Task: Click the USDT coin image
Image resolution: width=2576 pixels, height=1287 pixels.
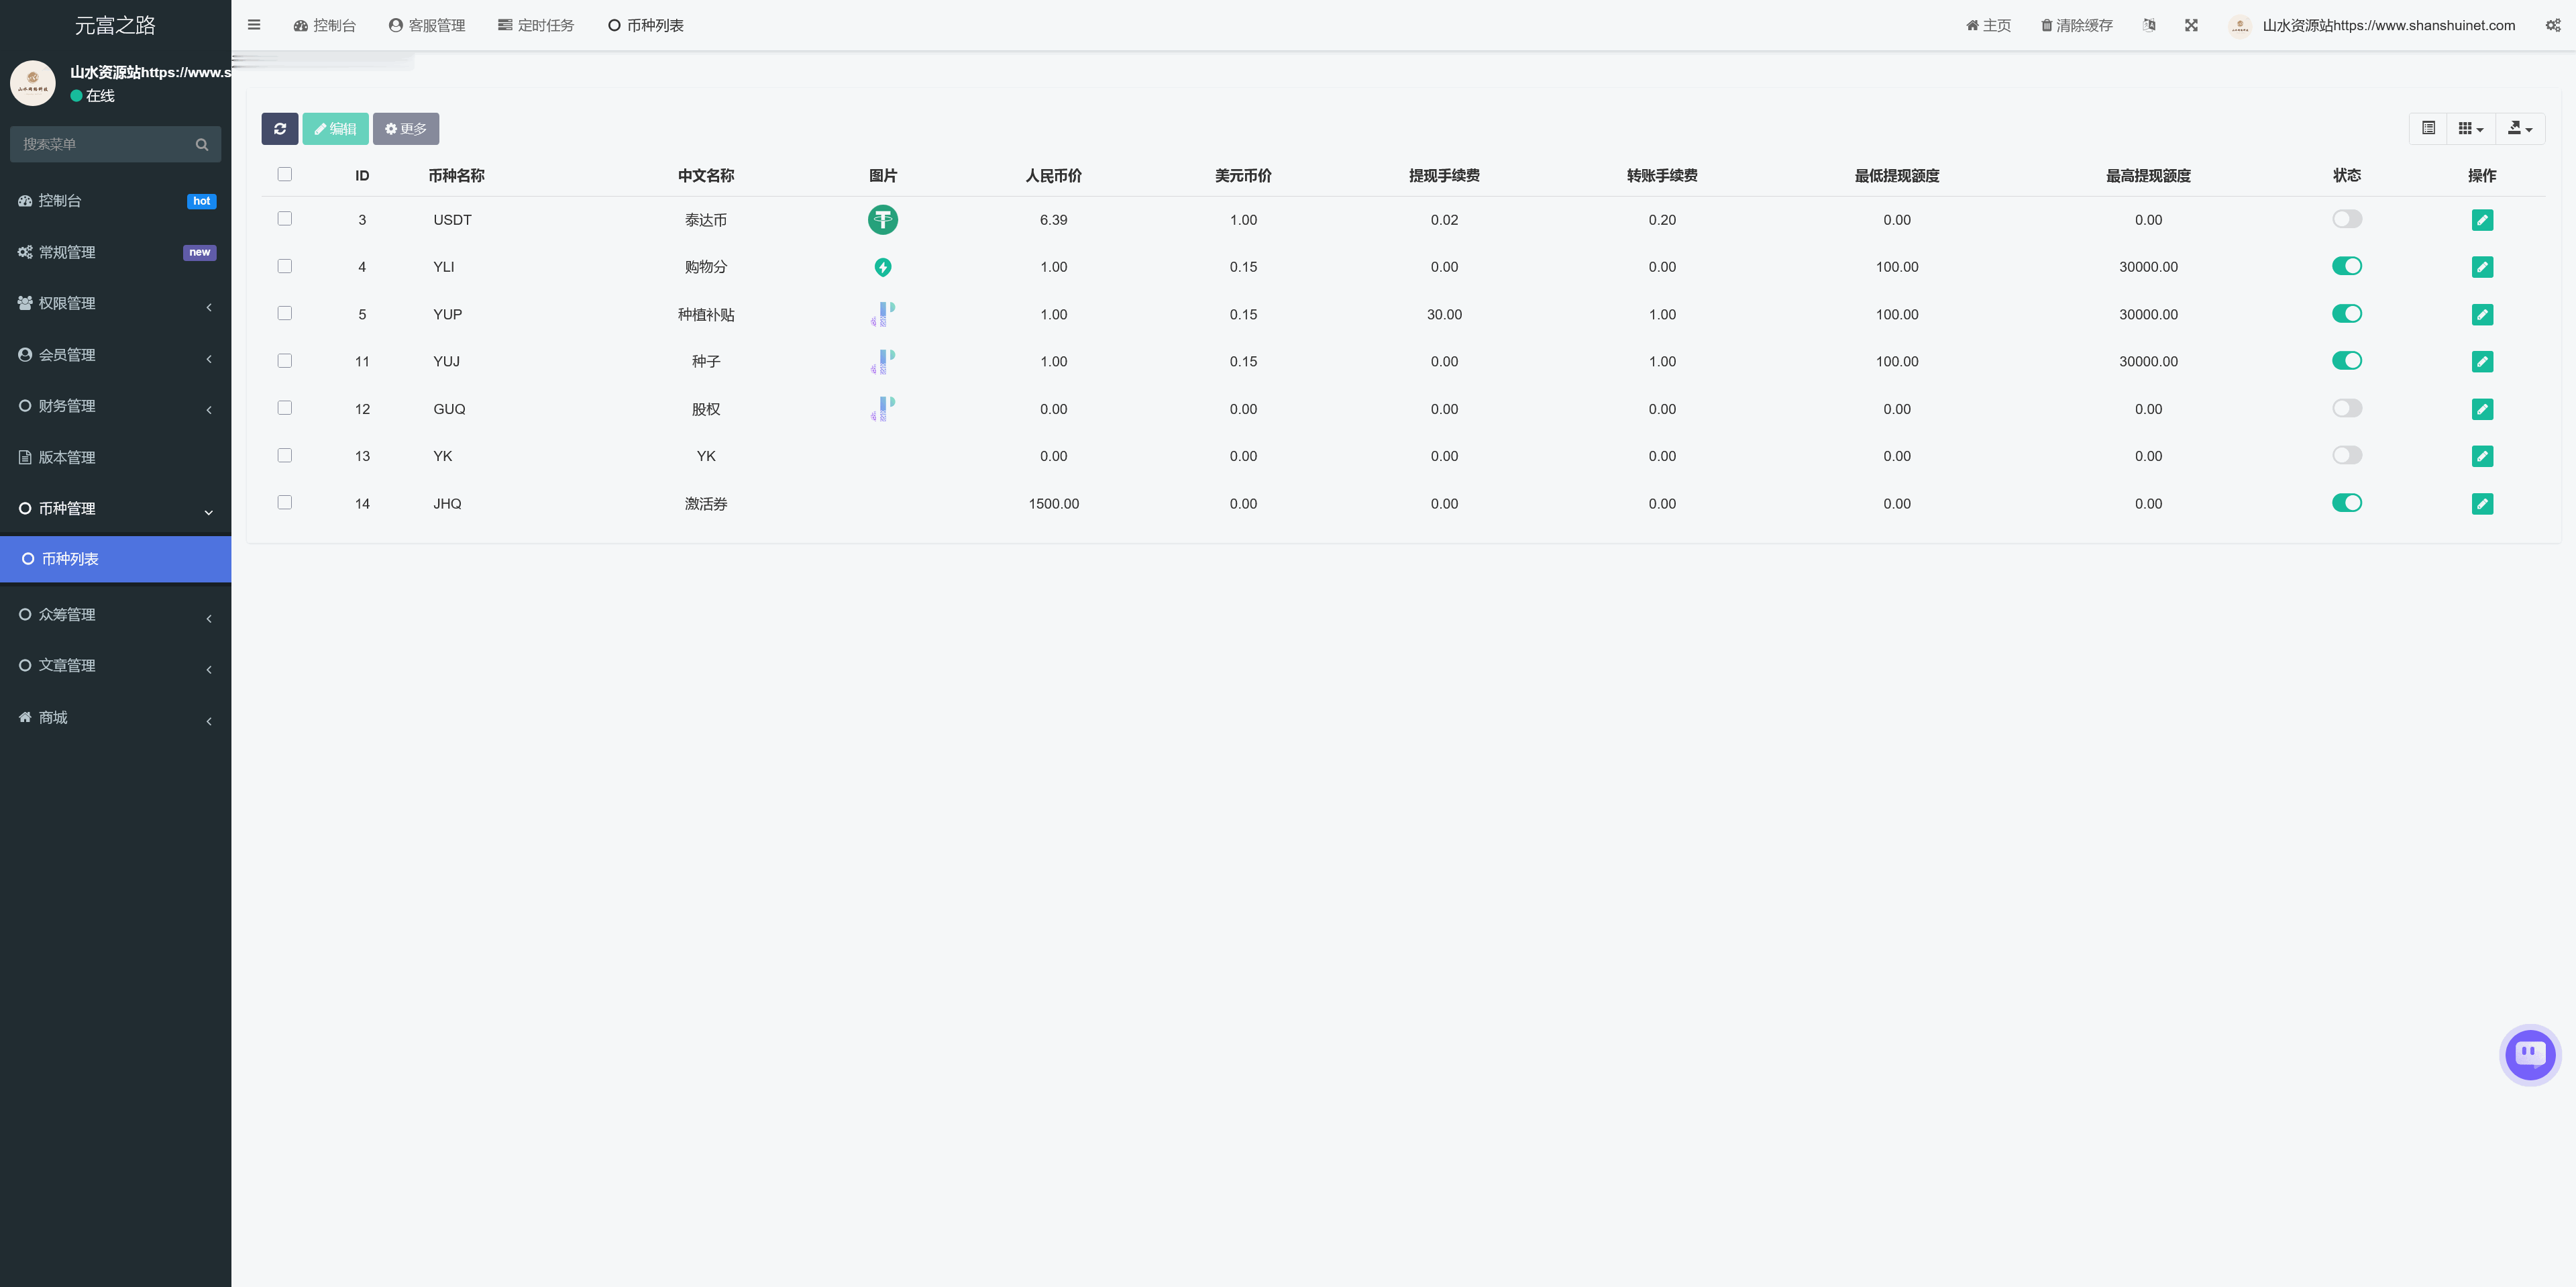Action: click(882, 220)
